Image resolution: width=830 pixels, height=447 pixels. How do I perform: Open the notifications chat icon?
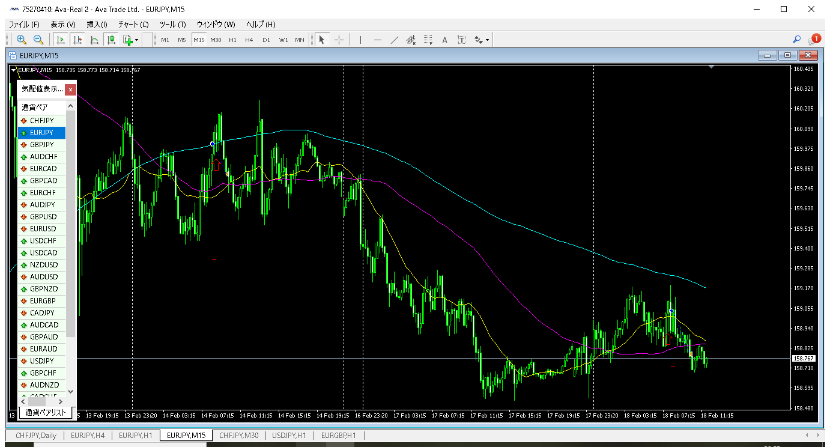pyautogui.click(x=814, y=40)
